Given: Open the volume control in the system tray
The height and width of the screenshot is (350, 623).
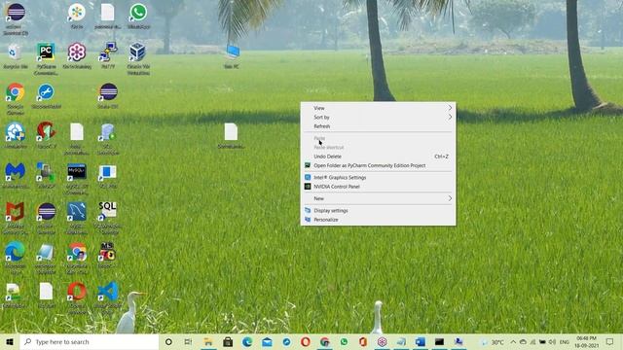Looking at the screenshot, I should (552, 341).
